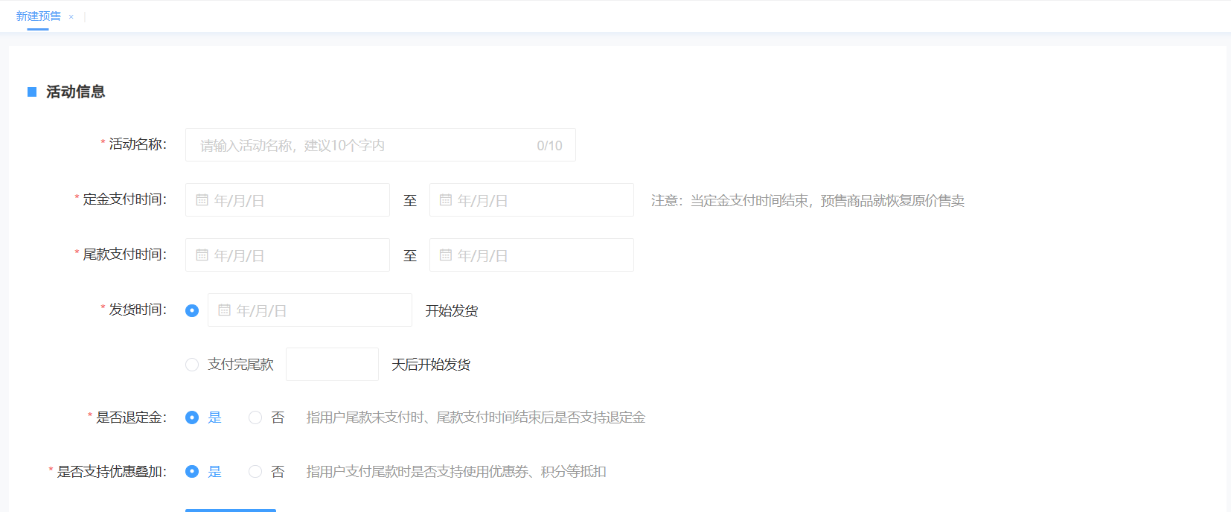Viewport: 1231px width, 512px height.
Task: Click the days input after 支付完尾款
Action: 332,365
